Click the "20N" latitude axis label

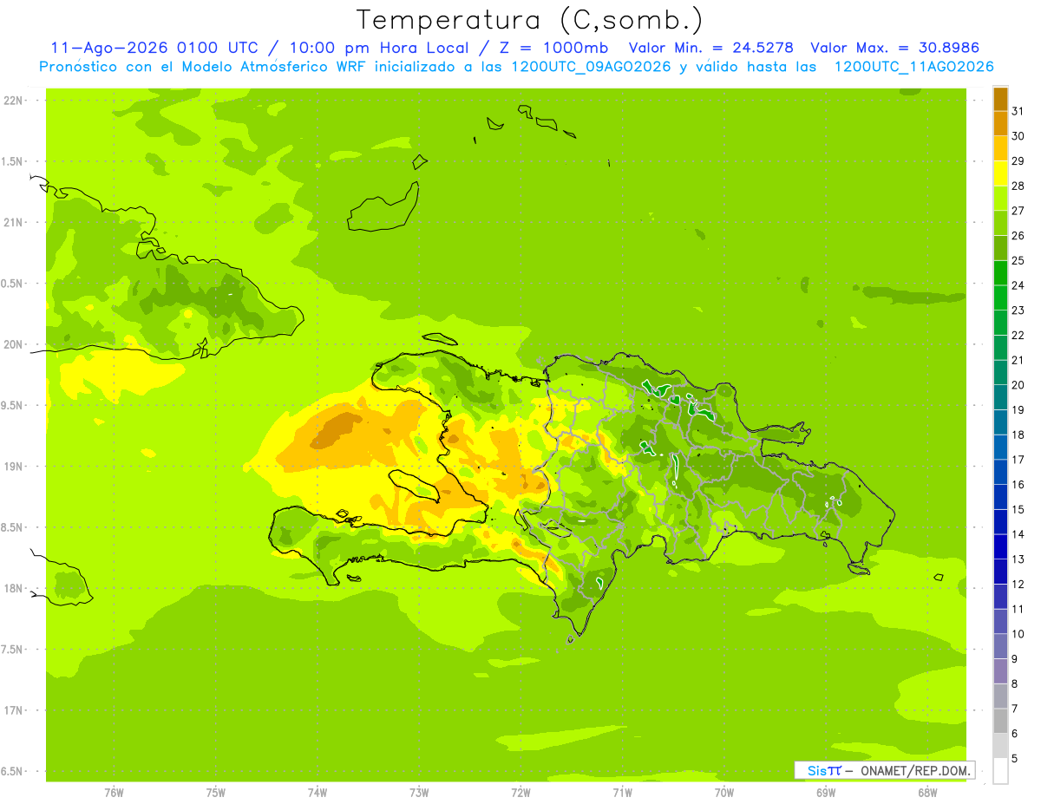click(x=12, y=344)
